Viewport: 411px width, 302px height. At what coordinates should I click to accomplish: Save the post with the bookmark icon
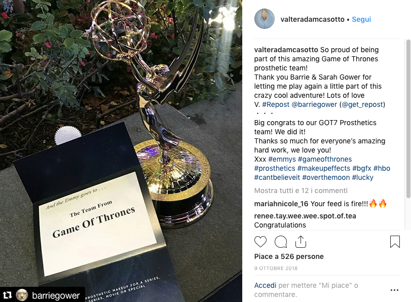(395, 242)
